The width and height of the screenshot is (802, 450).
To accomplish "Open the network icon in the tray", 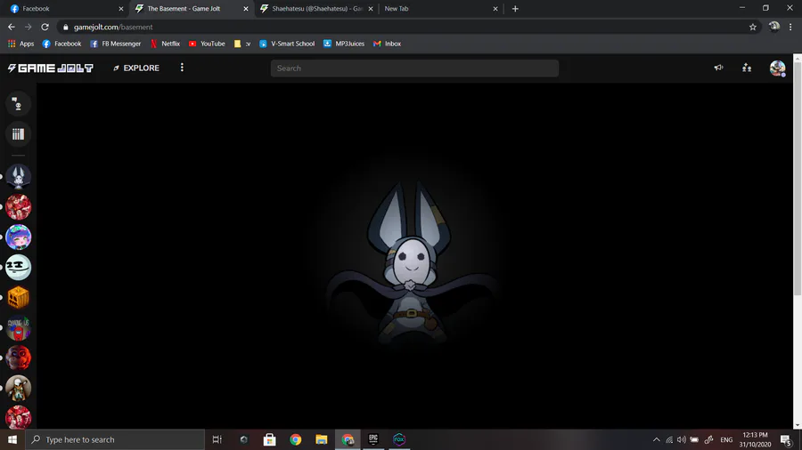I will 669,439.
